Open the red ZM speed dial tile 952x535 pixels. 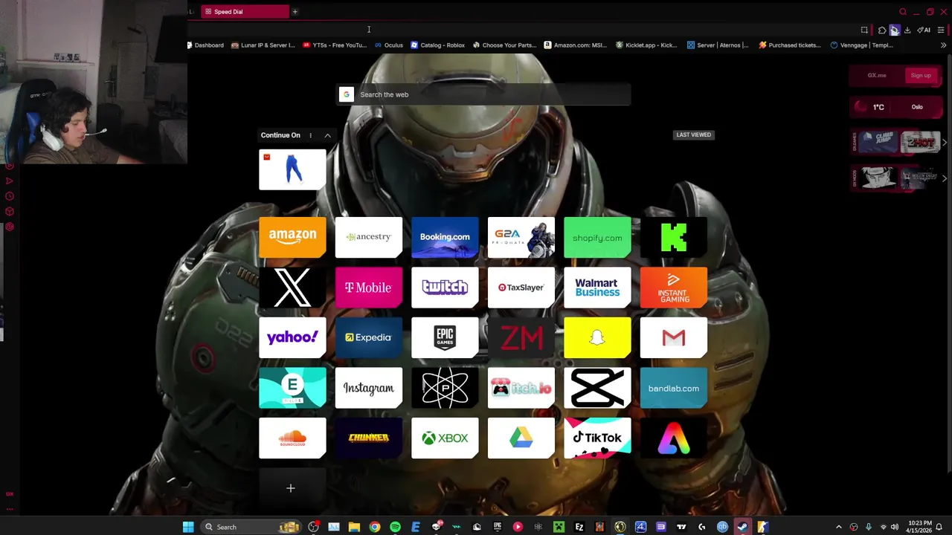[521, 337]
